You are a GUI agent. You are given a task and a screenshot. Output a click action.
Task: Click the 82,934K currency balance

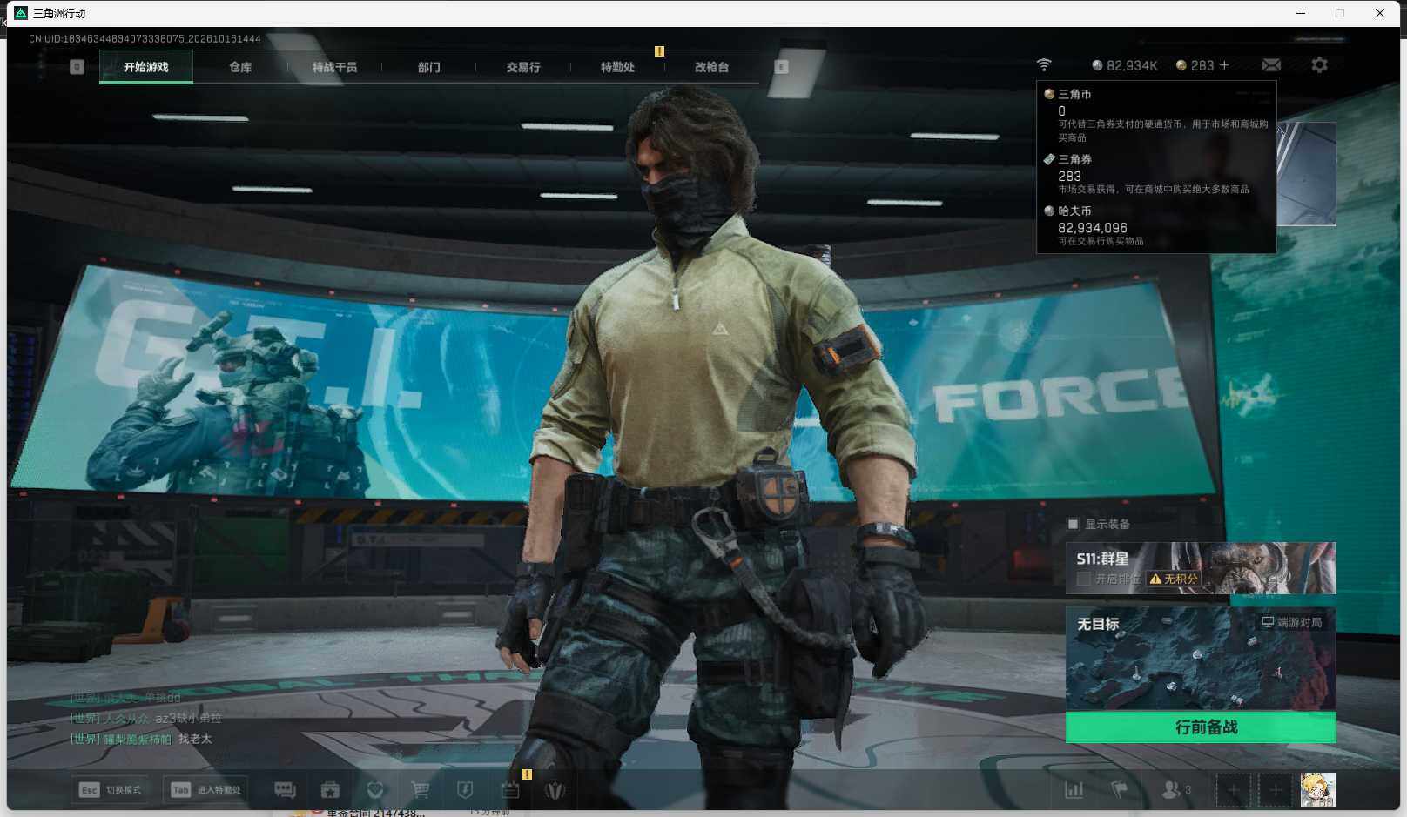click(x=1125, y=65)
